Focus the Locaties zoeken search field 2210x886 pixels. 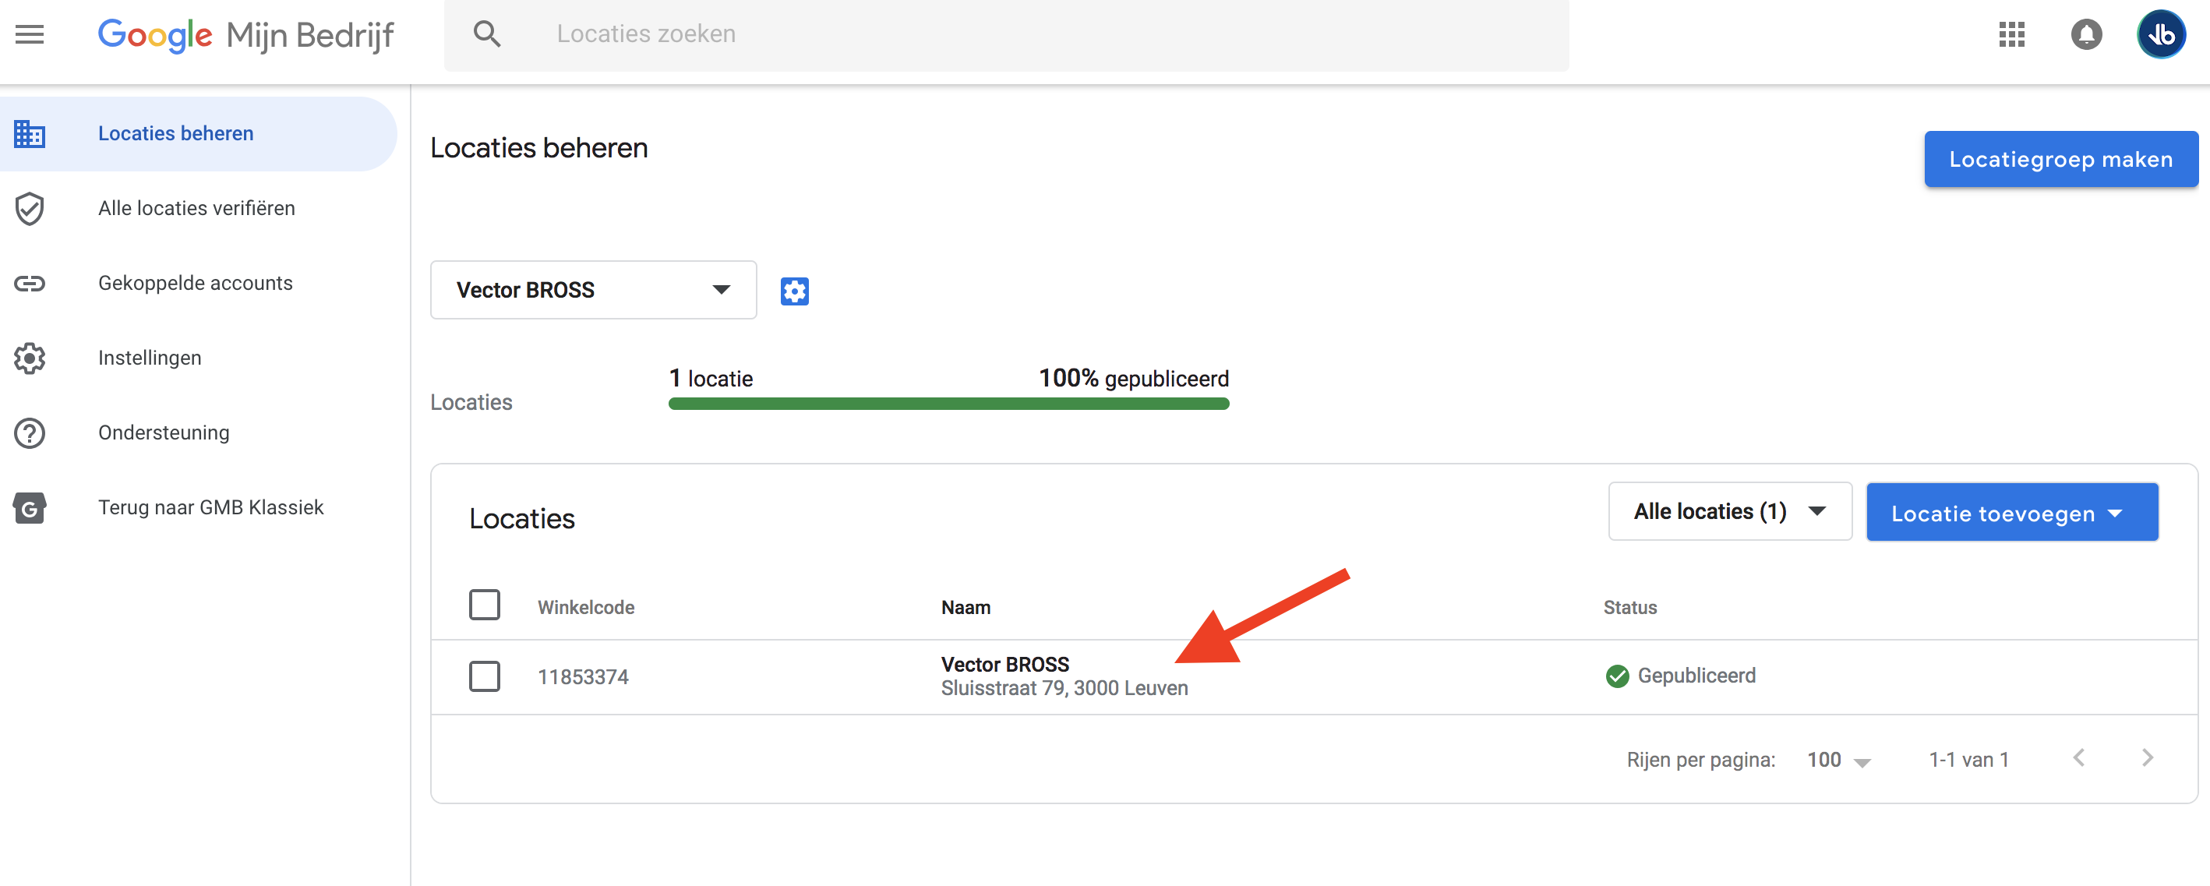click(1029, 34)
